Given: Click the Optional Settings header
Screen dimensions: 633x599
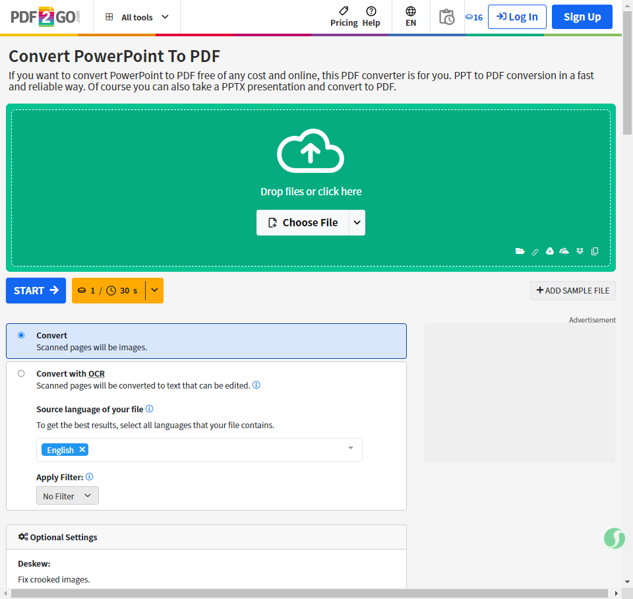Looking at the screenshot, I should click(x=206, y=537).
